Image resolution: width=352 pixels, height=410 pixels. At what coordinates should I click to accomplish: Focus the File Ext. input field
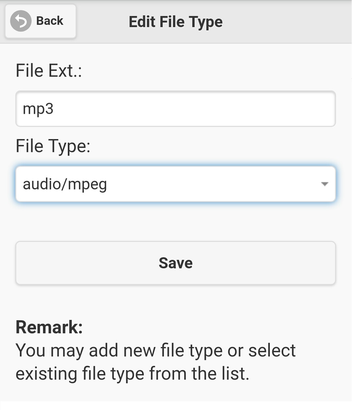click(x=175, y=109)
